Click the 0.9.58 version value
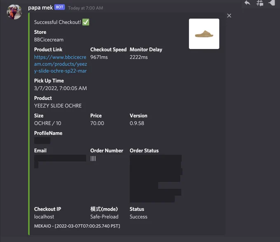The width and height of the screenshot is (280, 242). (137, 123)
